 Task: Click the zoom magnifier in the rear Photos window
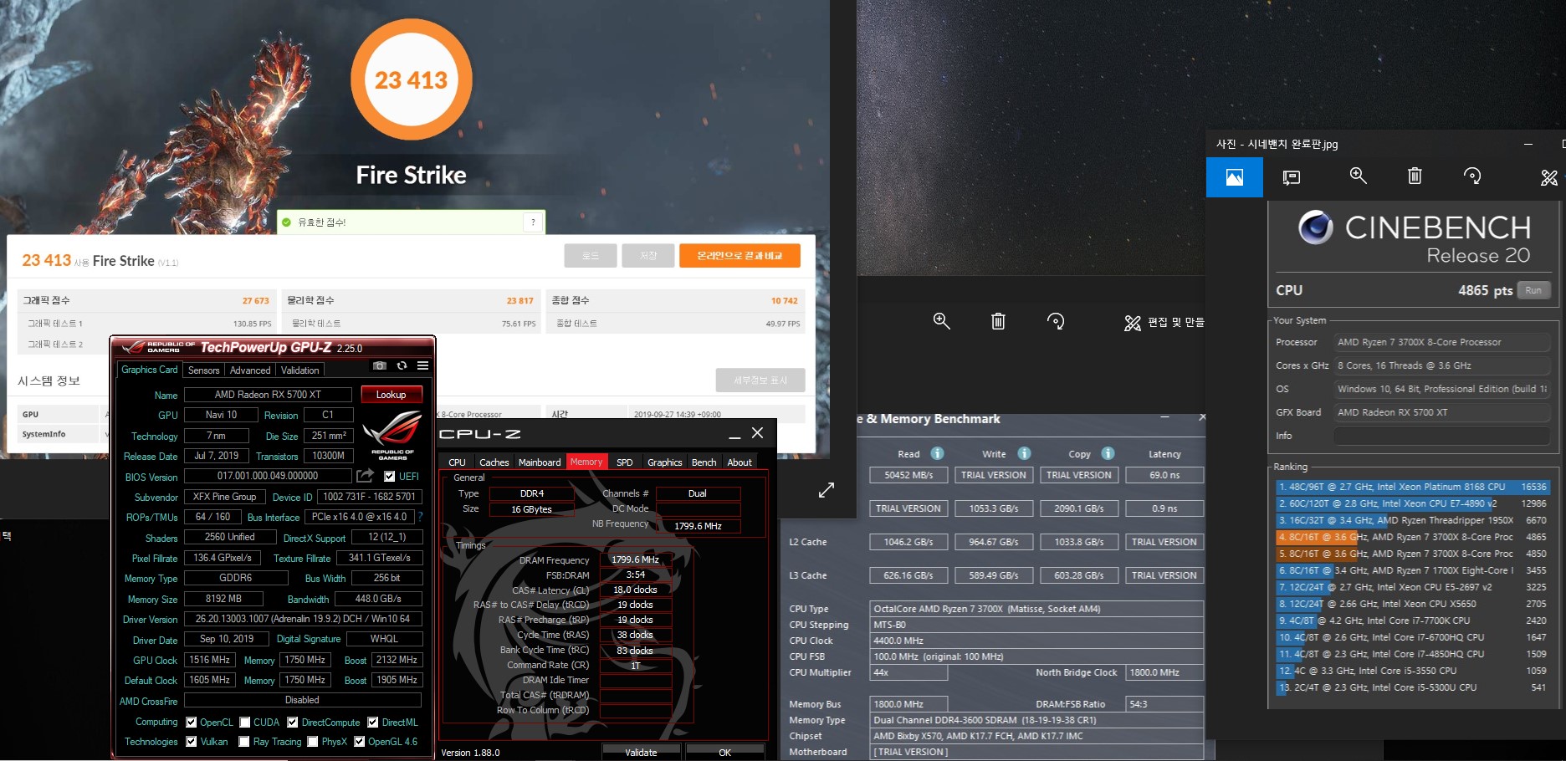tap(941, 321)
